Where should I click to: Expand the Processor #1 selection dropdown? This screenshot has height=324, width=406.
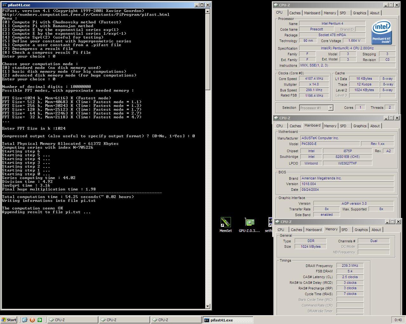pos(331,108)
